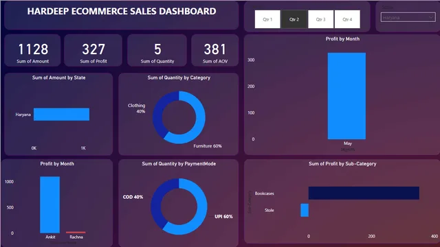Screen dimensions: 440x247
Task: Select the Stole bar in Sub-Category chart
Action: click(305, 210)
